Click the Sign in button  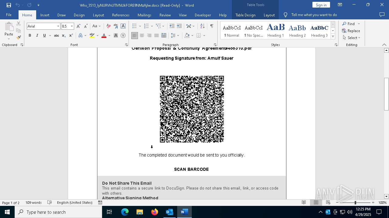click(x=321, y=5)
